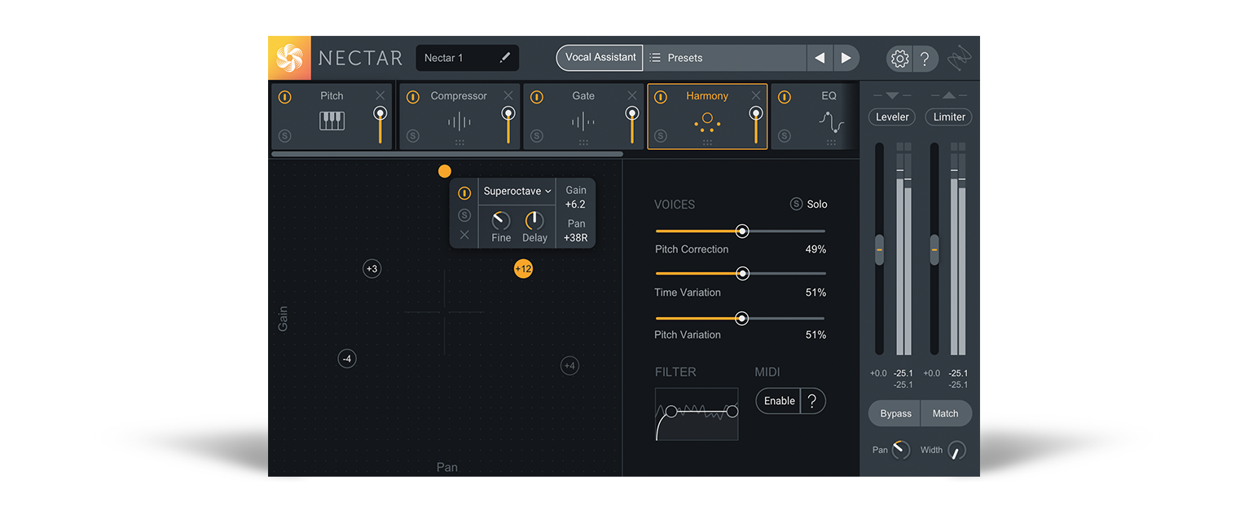Click the pencil icon to rename preset
Image resolution: width=1253 pixels, height=515 pixels.
(x=504, y=58)
